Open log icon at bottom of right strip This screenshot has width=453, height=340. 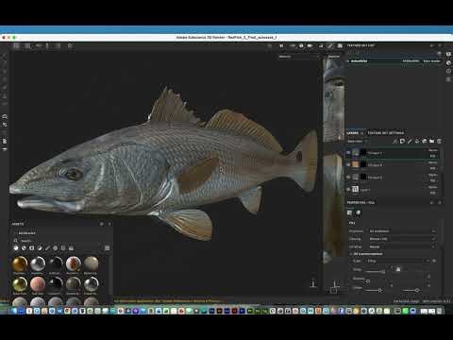448,79
